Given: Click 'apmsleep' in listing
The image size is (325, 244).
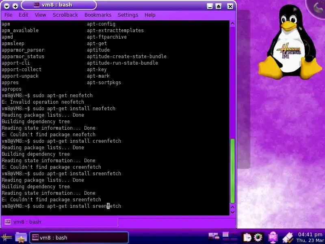Looking at the screenshot, I should point(13,44).
